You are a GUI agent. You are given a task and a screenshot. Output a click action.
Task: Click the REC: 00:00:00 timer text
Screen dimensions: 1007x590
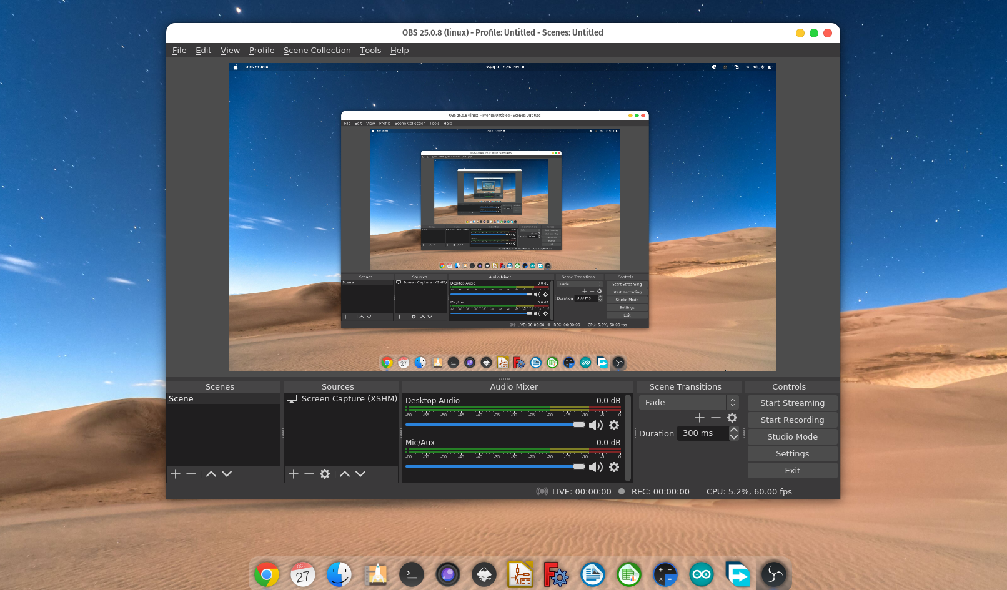point(660,492)
